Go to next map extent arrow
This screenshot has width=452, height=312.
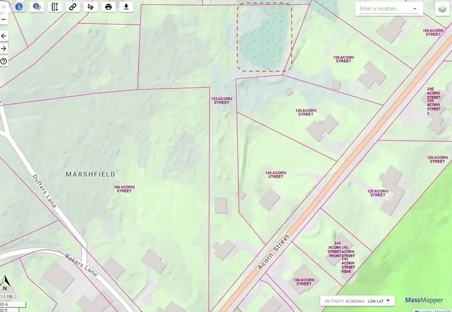pos(4,48)
